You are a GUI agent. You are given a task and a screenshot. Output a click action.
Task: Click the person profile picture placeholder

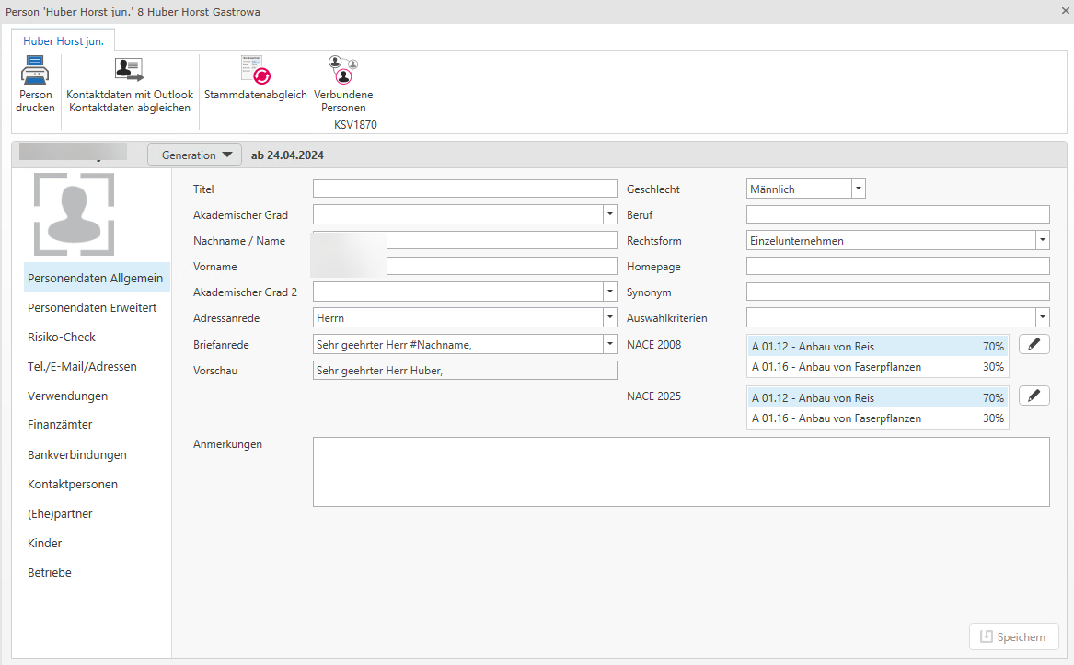pyautogui.click(x=74, y=214)
